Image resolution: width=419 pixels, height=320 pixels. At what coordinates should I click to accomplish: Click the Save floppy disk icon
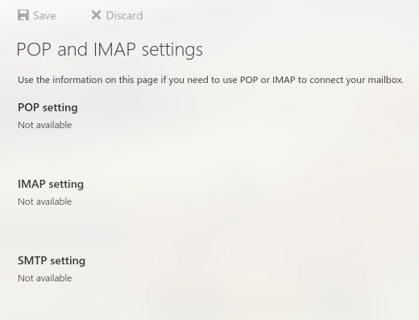tap(23, 15)
